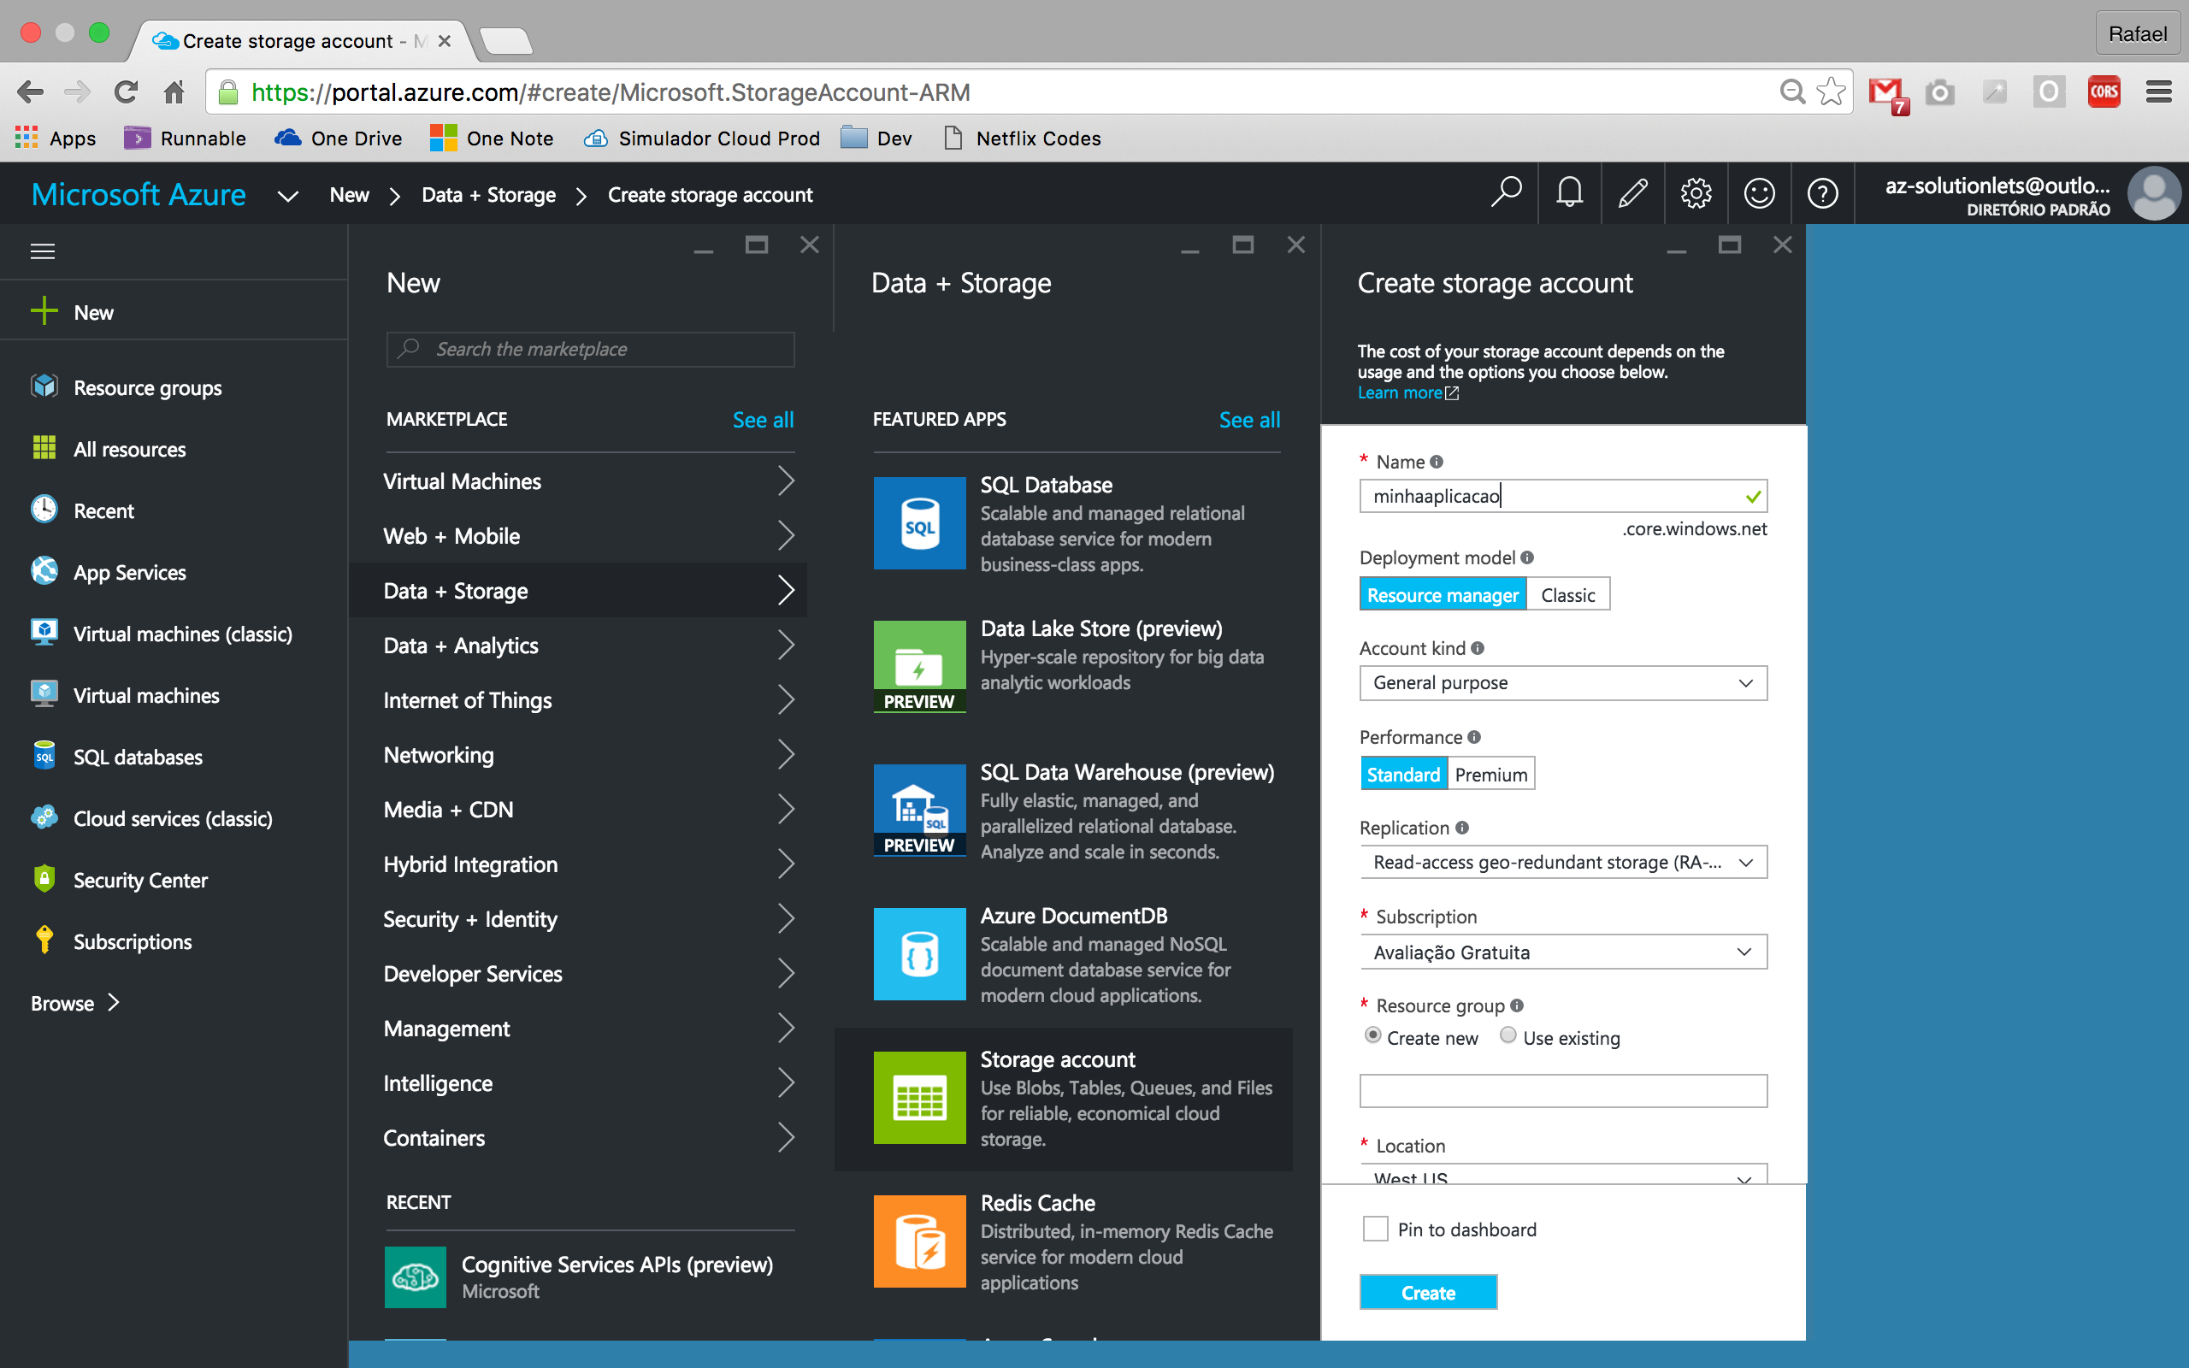Select Data + Storage breadcrumb item

click(488, 195)
